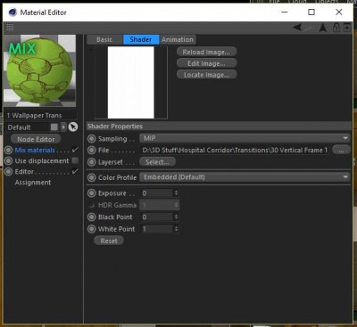Toggle the Editor checkmark
The image size is (357, 327).
click(x=75, y=171)
